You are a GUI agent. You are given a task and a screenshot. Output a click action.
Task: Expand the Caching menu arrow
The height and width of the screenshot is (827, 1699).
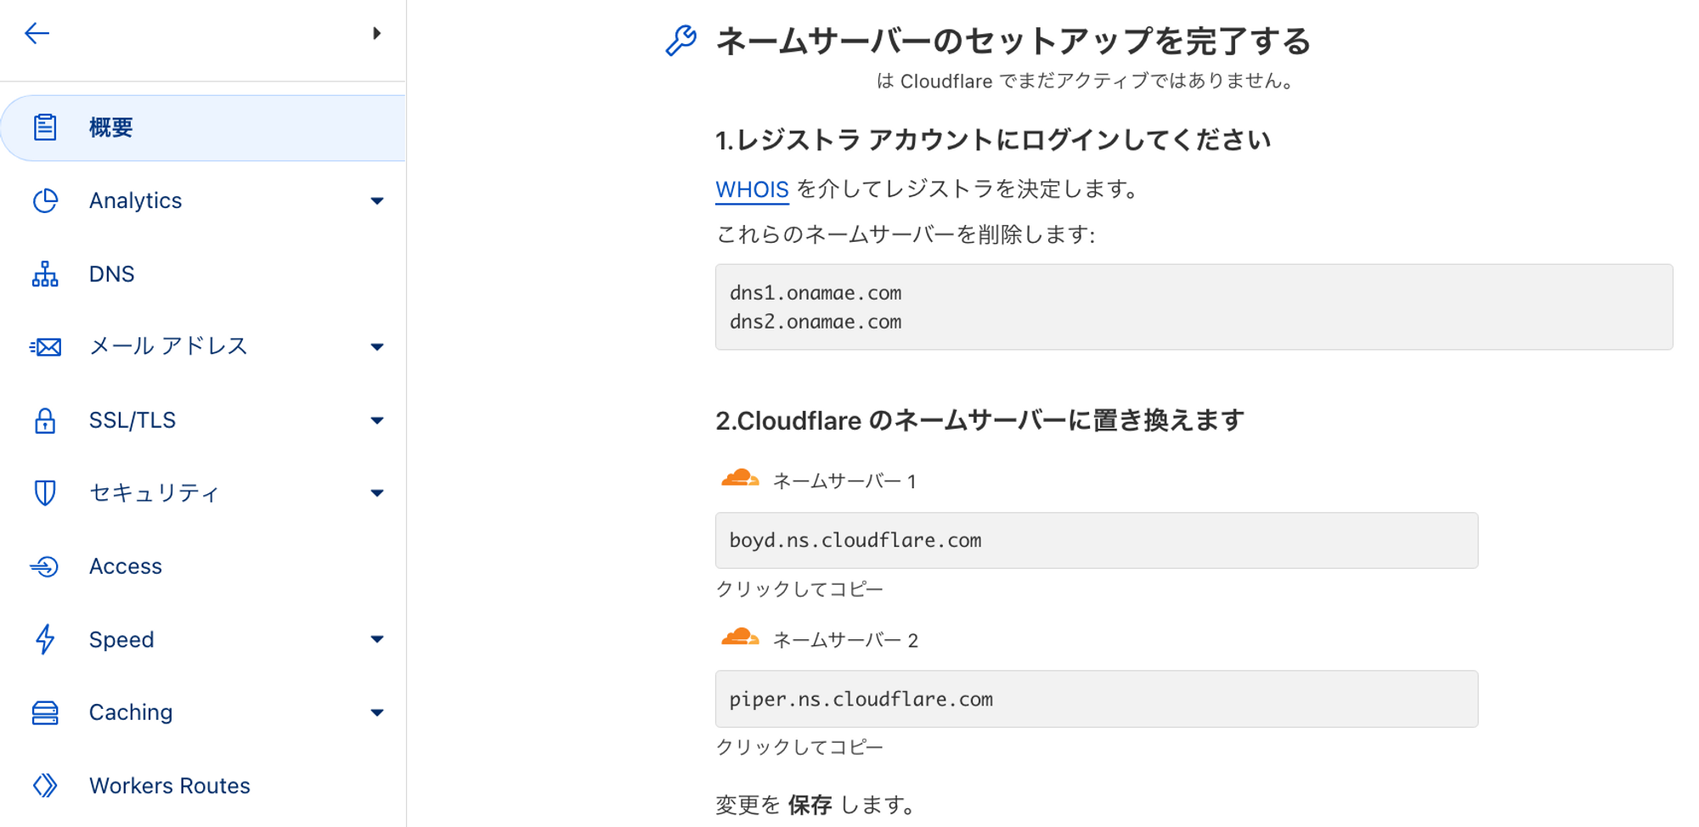[377, 713]
